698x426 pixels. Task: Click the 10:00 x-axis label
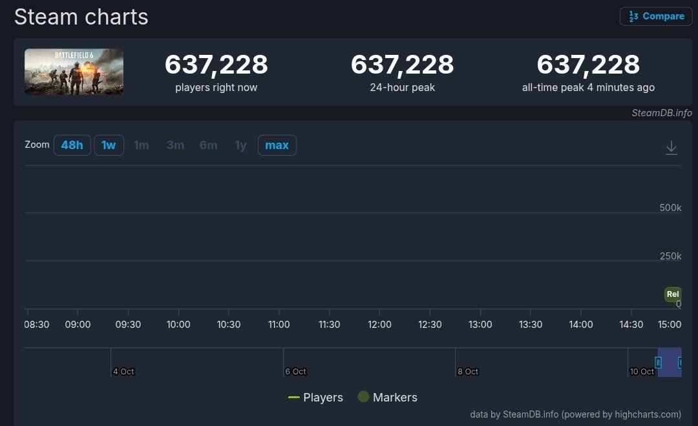coord(178,325)
